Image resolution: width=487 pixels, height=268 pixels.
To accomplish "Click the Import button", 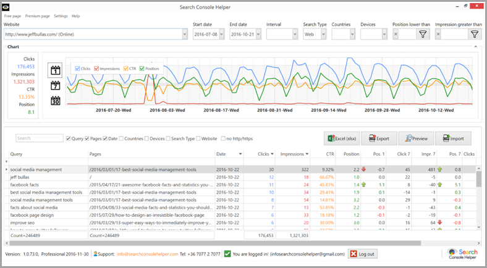I will [453, 138].
